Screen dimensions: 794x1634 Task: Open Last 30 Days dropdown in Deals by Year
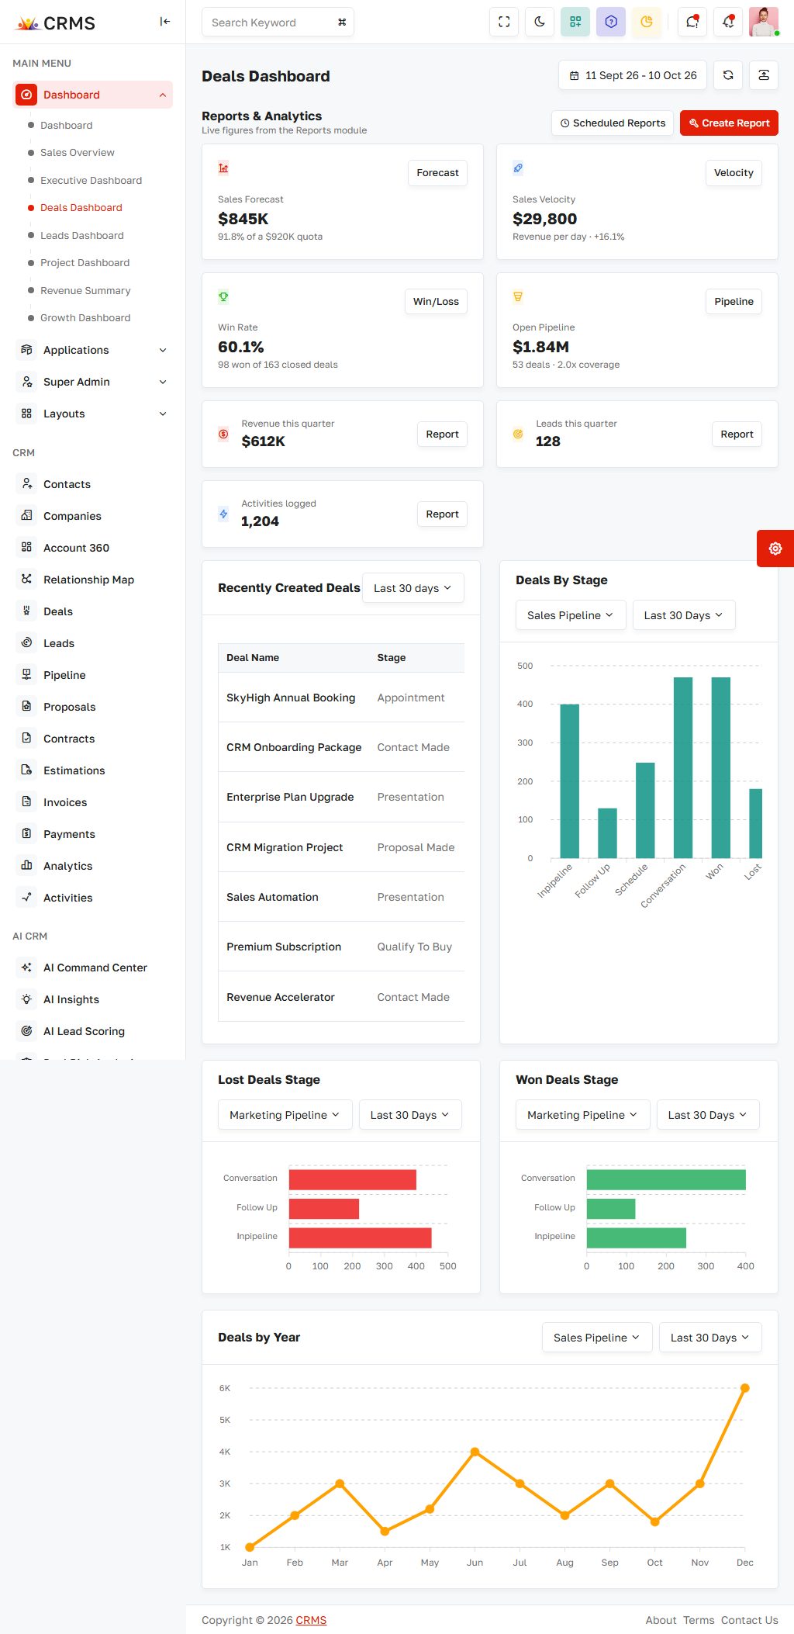(710, 1338)
